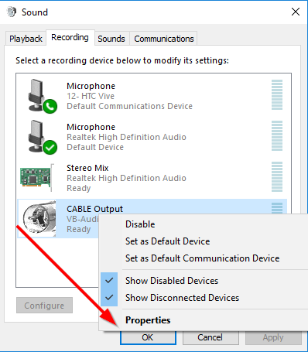Click the CABLE Output device icon

39,218
